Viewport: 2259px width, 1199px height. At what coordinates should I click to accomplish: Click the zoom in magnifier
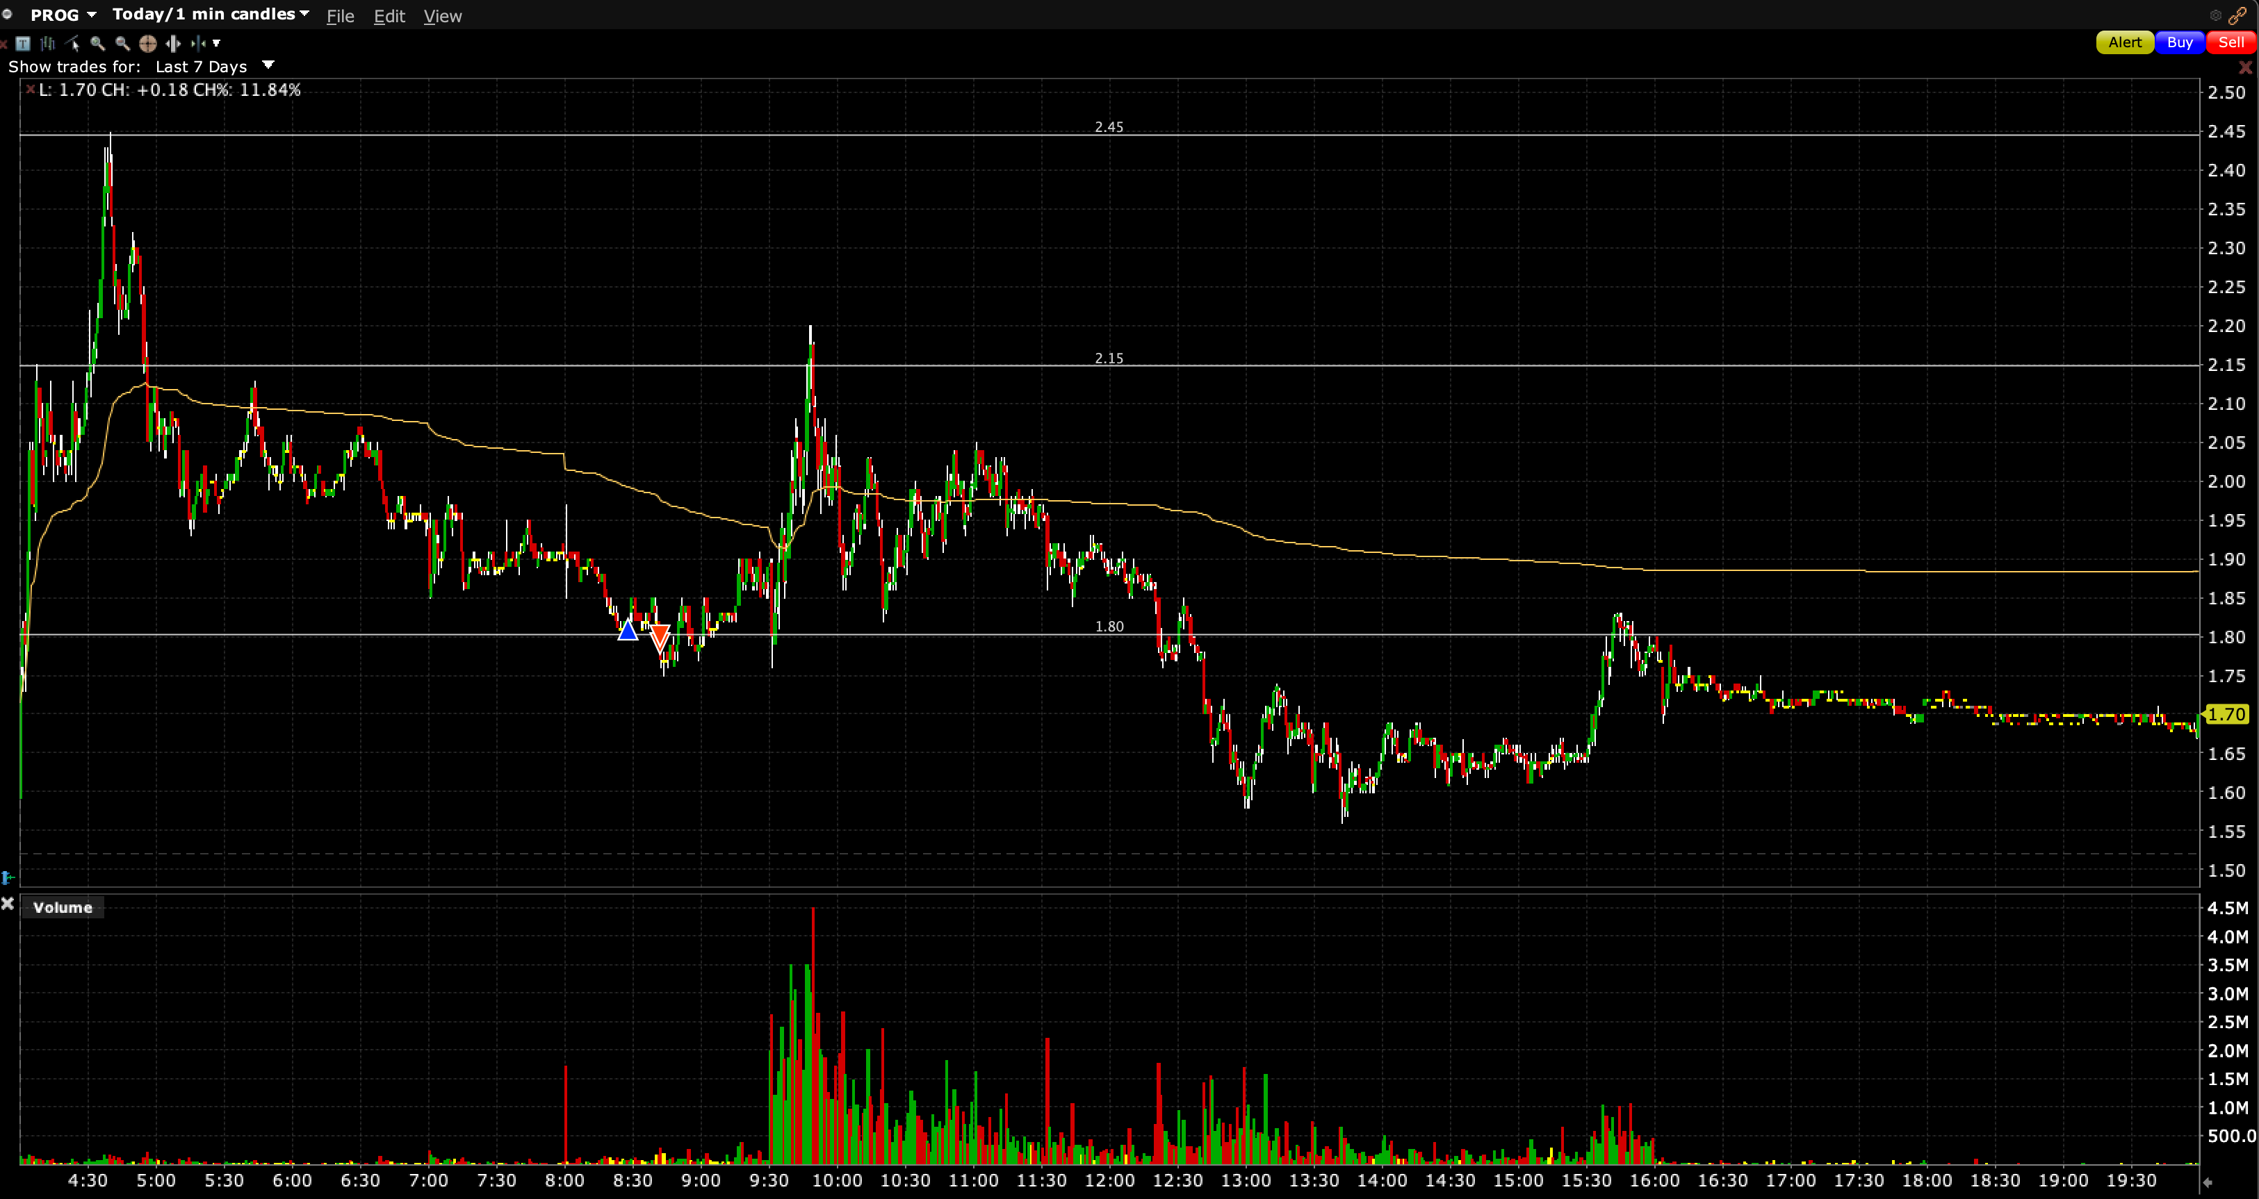97,43
